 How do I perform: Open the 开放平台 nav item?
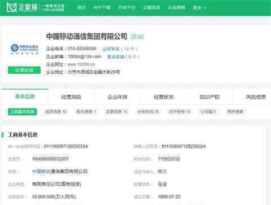pos(126,7)
